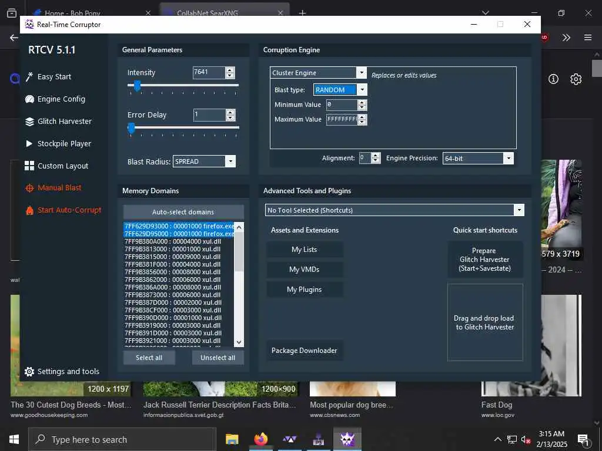The image size is (602, 451).
Task: Click Maximum Value input field
Action: coord(342,119)
